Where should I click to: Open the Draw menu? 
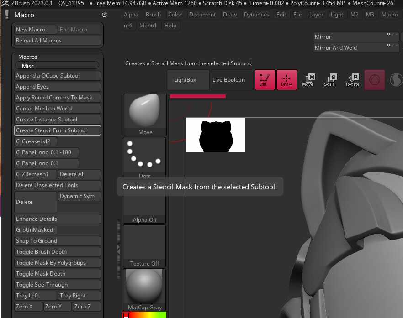pyautogui.click(x=230, y=15)
